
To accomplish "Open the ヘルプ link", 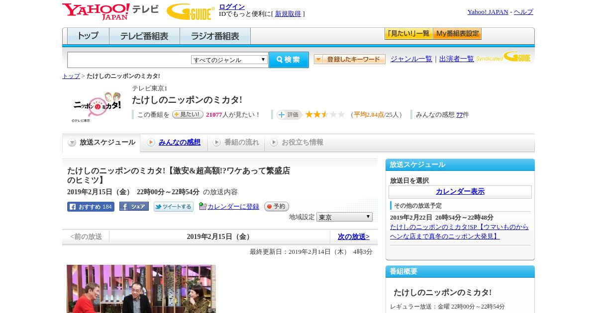I will pyautogui.click(x=523, y=12).
